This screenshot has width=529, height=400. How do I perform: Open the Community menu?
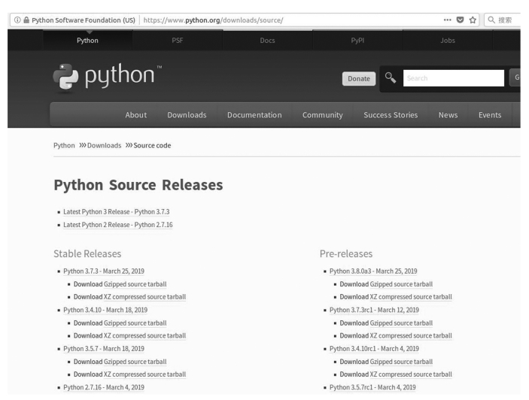click(x=323, y=115)
